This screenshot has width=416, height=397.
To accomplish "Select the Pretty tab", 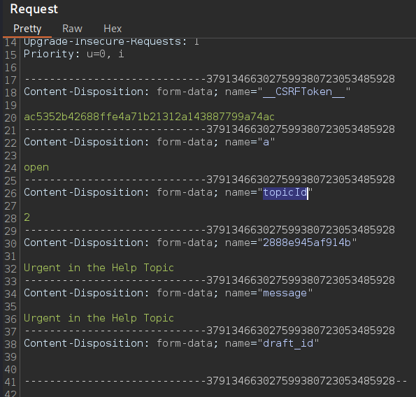I will [27, 29].
